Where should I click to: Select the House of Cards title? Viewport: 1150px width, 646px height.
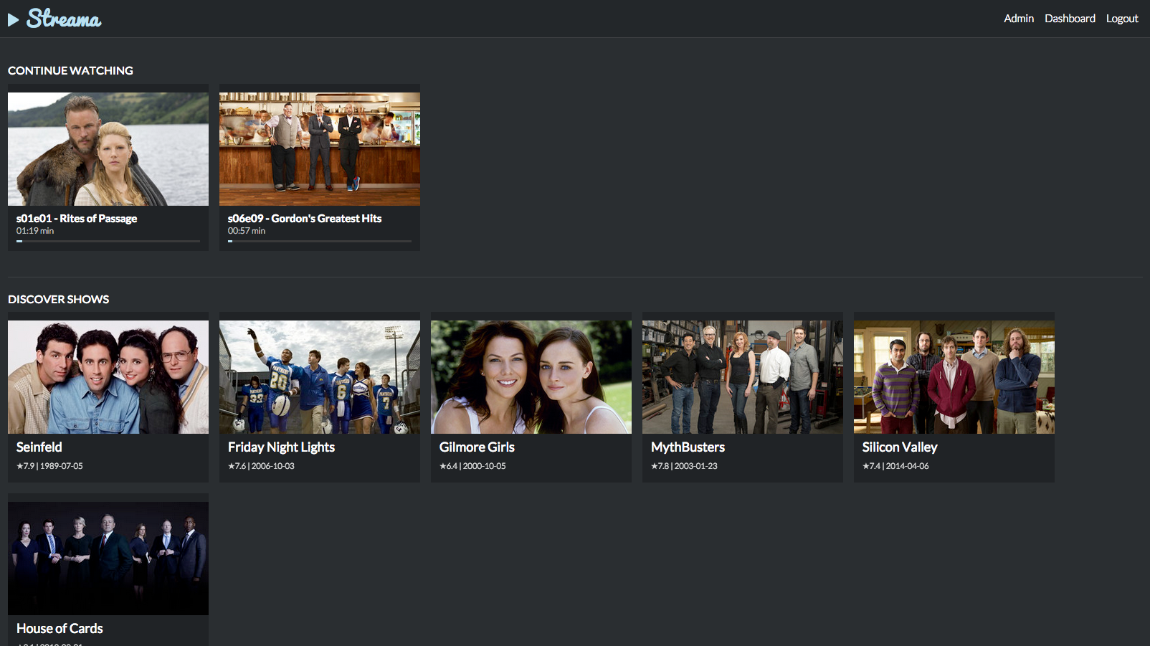click(60, 629)
